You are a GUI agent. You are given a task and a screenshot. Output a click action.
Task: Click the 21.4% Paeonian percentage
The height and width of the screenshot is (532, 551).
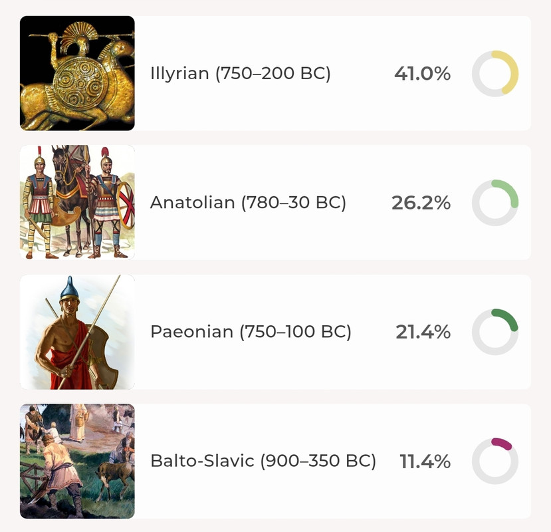(x=423, y=332)
